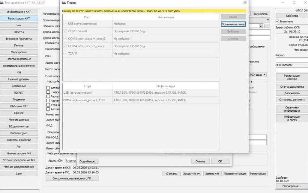This screenshot has width=308, height=193.
Task: Click the Выбрать button in search dialog
Action: tap(233, 31)
